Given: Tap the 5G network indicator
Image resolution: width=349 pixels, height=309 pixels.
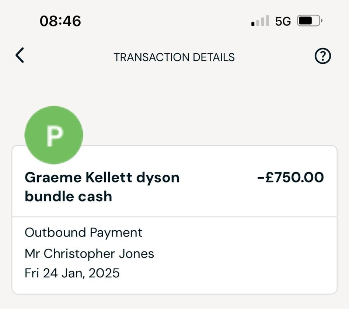Looking at the screenshot, I should coord(283,21).
